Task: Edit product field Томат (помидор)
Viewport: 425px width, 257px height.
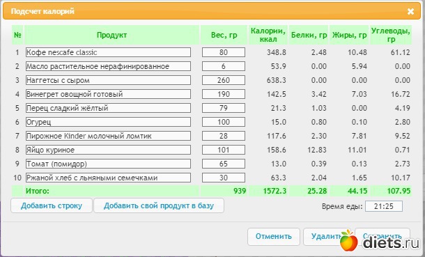Action: coord(108,164)
